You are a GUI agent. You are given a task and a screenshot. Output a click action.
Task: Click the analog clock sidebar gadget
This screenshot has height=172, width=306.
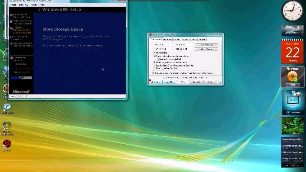tap(292, 11)
